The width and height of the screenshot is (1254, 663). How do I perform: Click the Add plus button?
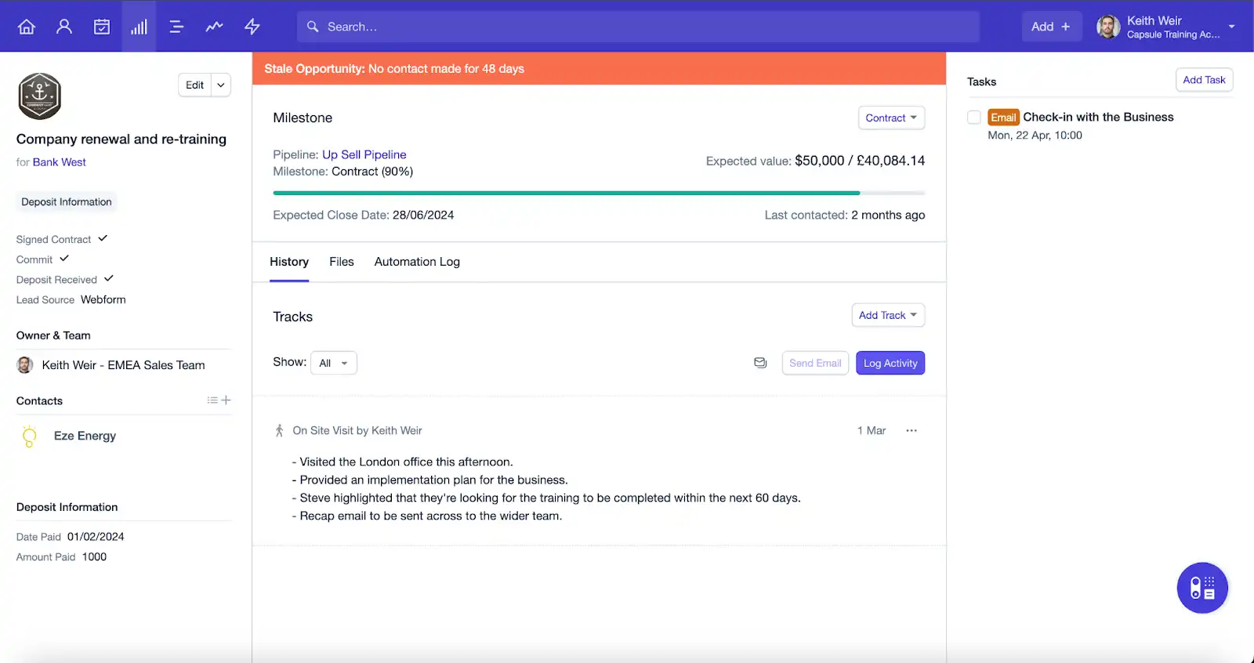point(1051,27)
